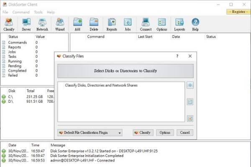251x167 pixels.
Task: Click the icon next to Failed status row
Action: coord(4,75)
